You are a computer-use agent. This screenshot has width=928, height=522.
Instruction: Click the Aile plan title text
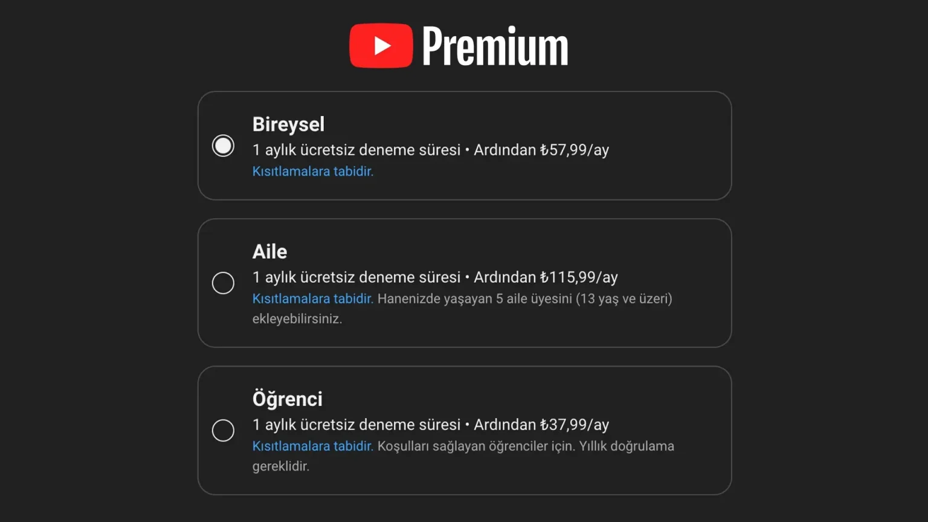[x=269, y=251]
